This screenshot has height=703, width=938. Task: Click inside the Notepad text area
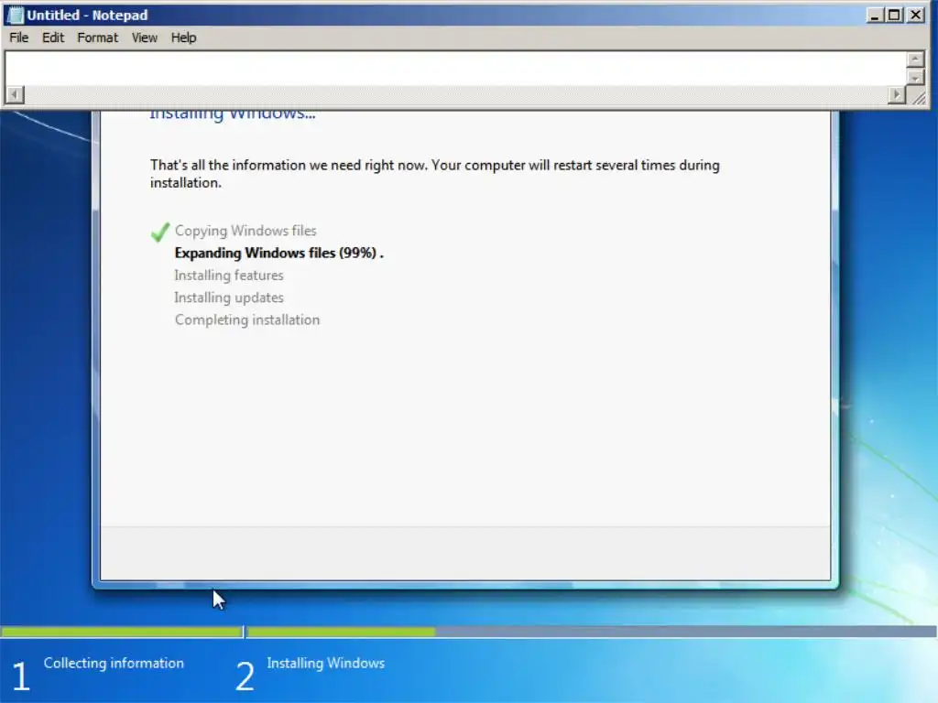[456, 69]
